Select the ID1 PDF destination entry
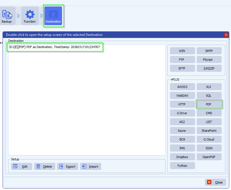 click(x=55, y=47)
